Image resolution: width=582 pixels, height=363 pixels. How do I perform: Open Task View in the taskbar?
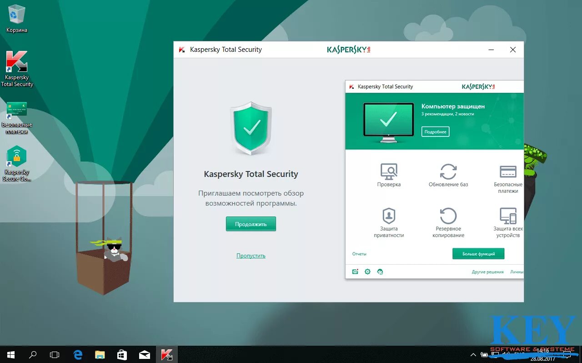tap(55, 354)
